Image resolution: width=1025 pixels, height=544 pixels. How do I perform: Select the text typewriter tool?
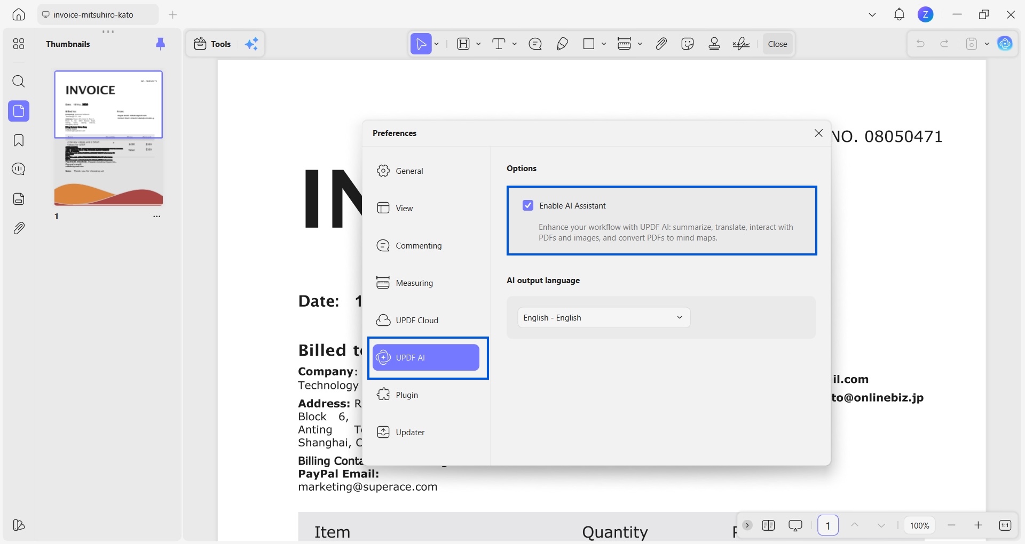tap(499, 44)
